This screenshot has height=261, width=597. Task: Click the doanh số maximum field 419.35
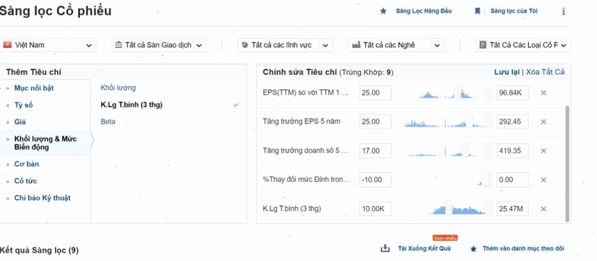(x=512, y=151)
